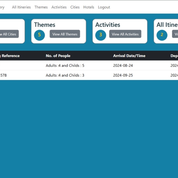178x178 pixels.
Task: Click the arrival date 2024-09-25 cell
Action: [x=123, y=75]
